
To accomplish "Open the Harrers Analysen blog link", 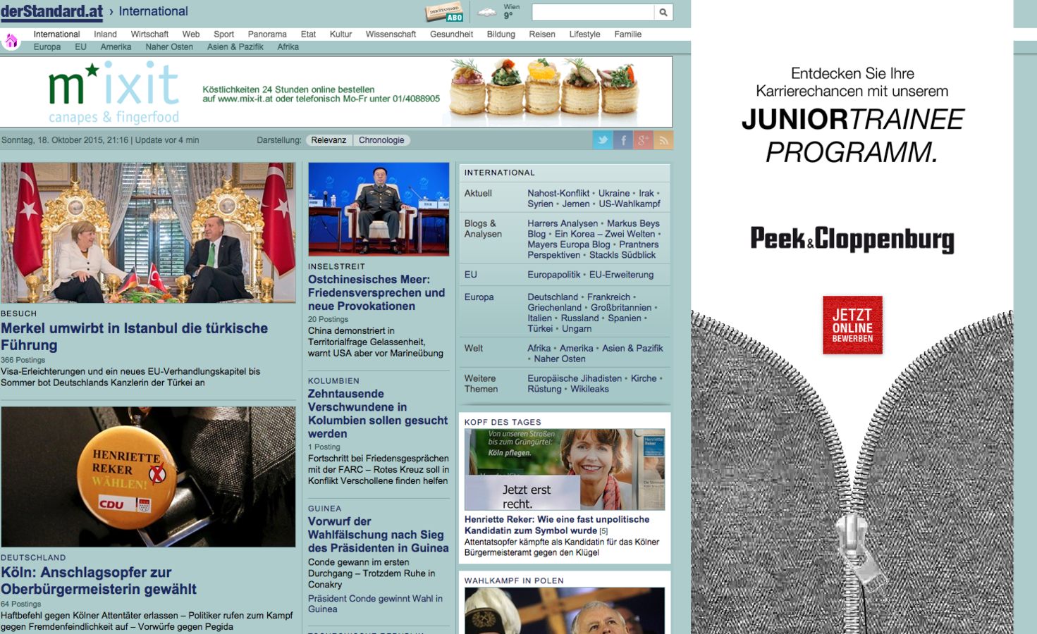I will point(563,223).
